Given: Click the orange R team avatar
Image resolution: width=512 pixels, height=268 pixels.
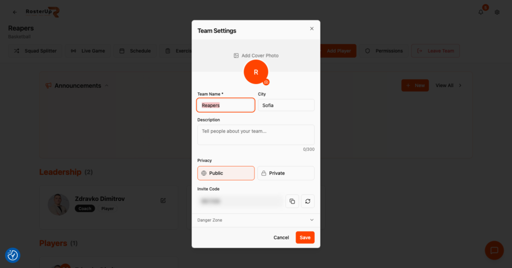Looking at the screenshot, I should click(256, 72).
